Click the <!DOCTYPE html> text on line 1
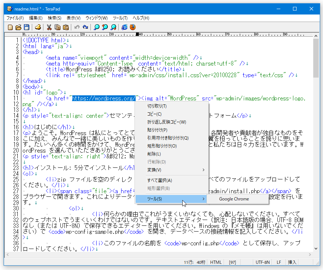323x270 pixels. point(44,40)
